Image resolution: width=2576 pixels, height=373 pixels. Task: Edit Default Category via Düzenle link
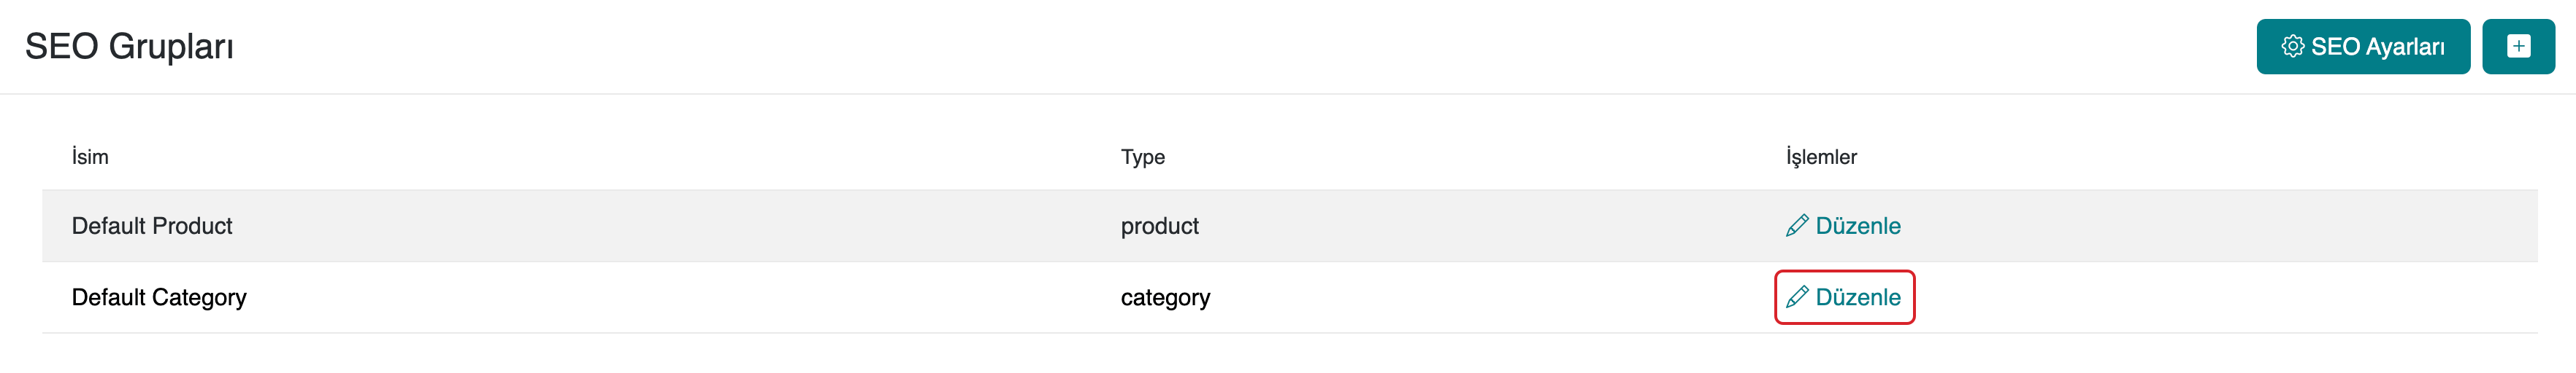coord(1844,297)
